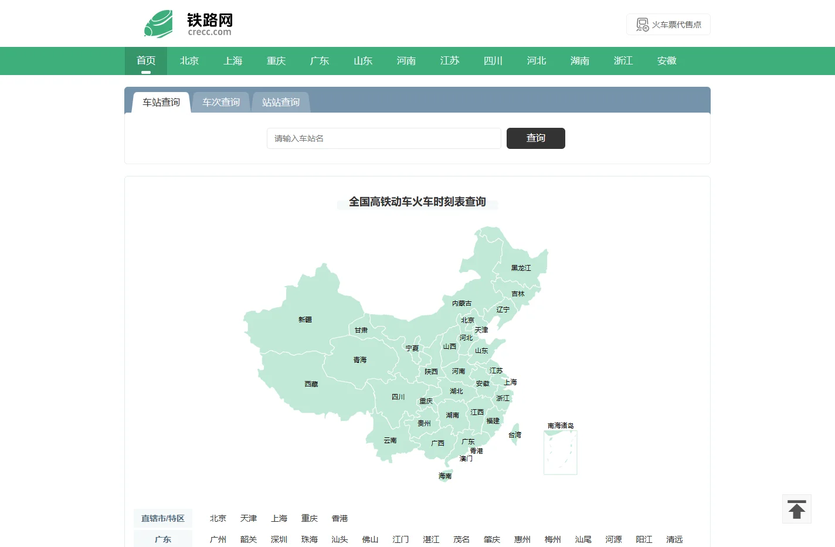Select 陕西 province on the map

pyautogui.click(x=431, y=372)
